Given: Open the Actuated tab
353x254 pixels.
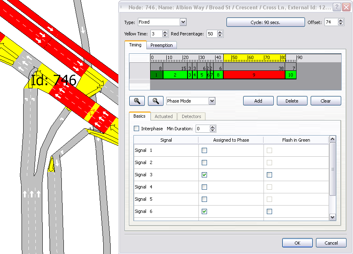Looking at the screenshot, I should point(164,116).
